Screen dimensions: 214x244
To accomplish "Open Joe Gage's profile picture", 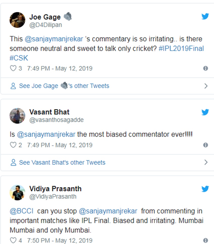I will pos(17,20).
